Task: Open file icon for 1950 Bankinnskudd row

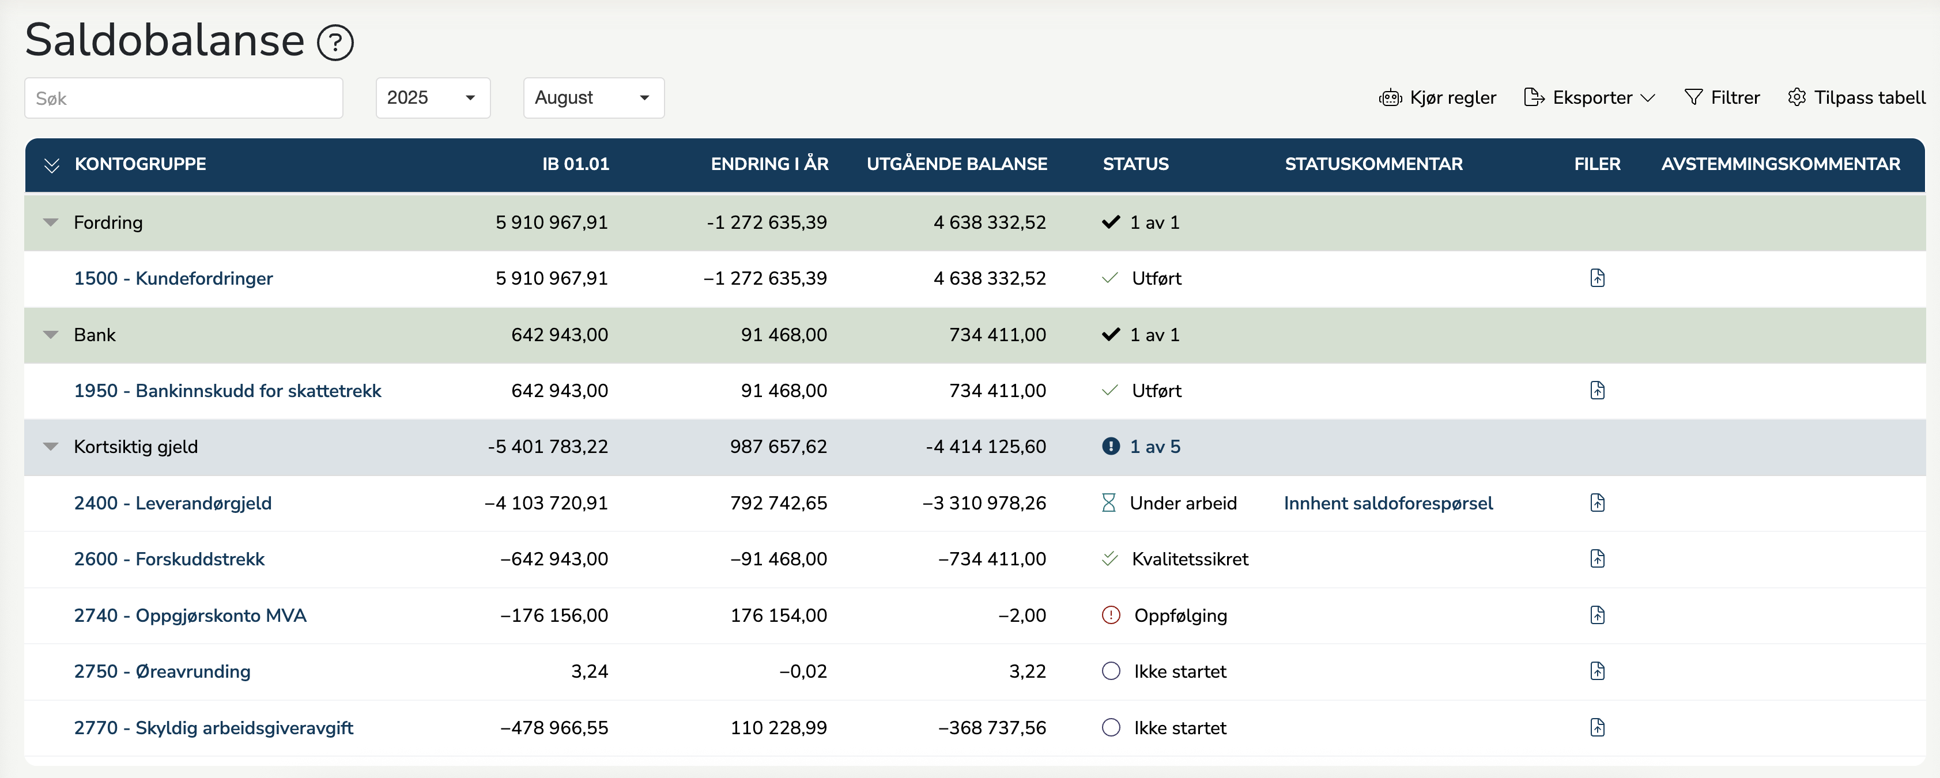Action: [x=1597, y=390]
